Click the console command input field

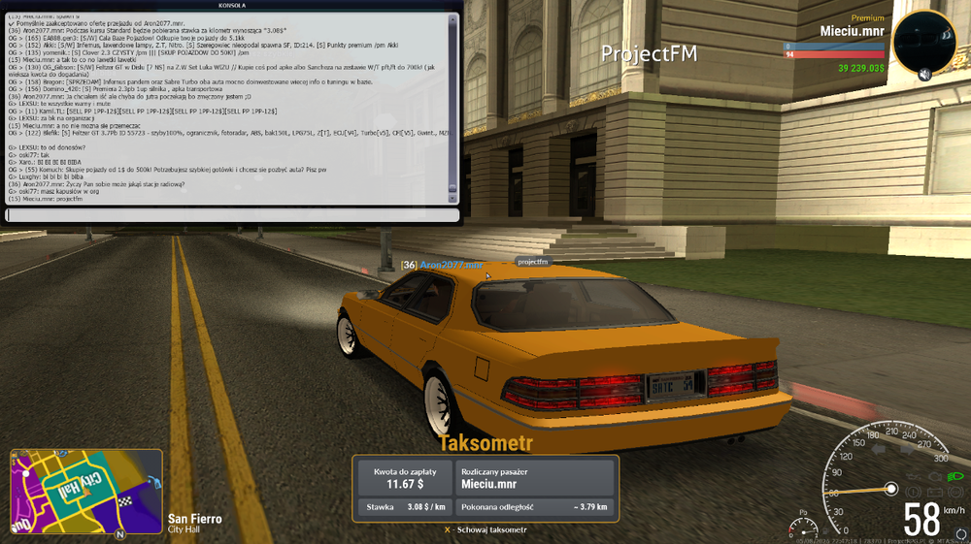[232, 215]
